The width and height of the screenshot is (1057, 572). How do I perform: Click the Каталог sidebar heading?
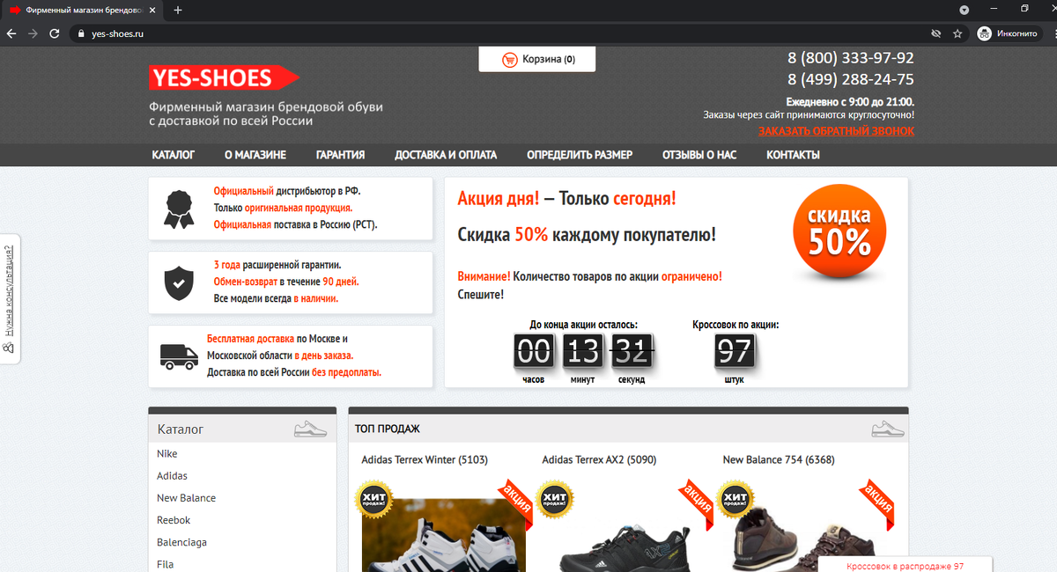pyautogui.click(x=181, y=429)
